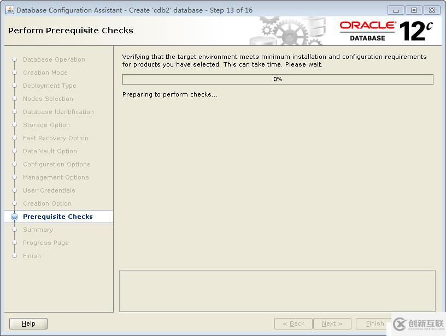Click the 'Verifying that the target environment' description
This screenshot has width=446, height=336.
tap(274, 61)
